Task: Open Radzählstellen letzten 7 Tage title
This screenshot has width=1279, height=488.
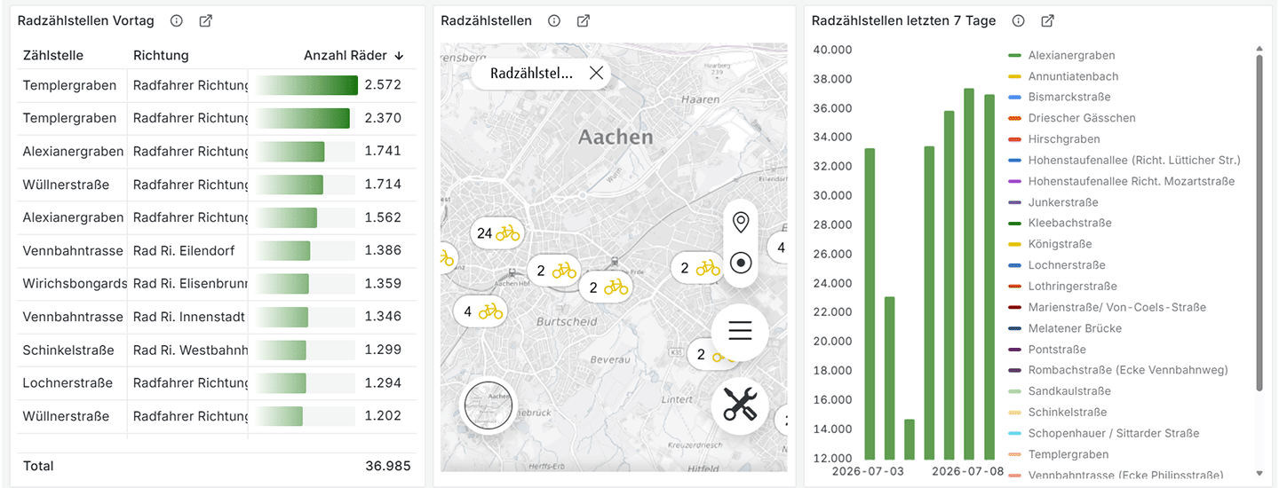Action: tap(904, 20)
